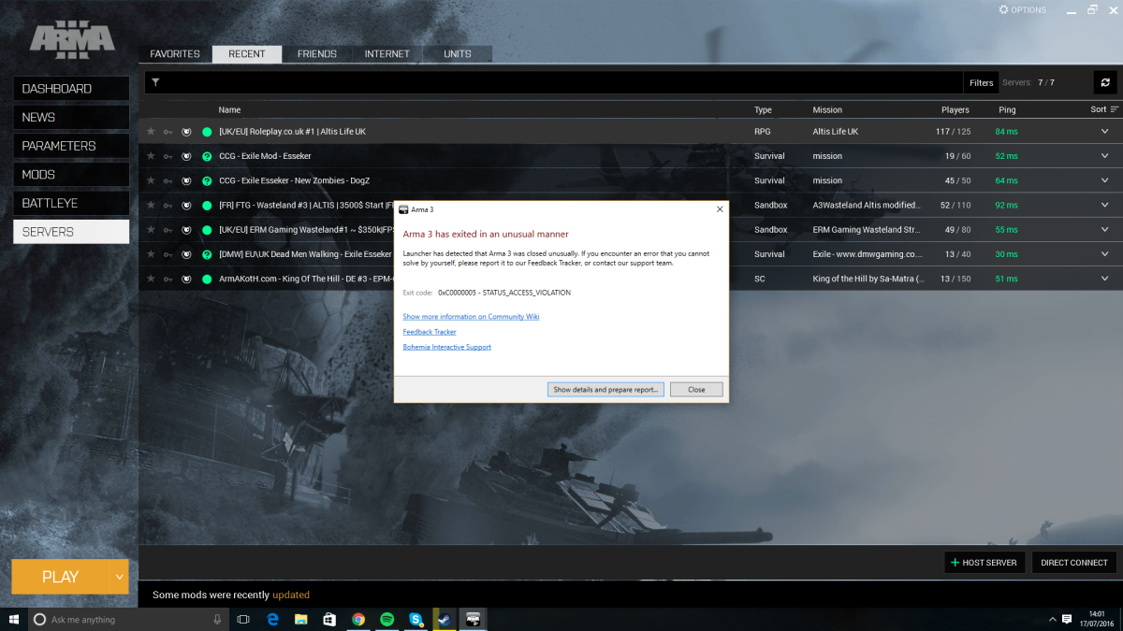Click the orange Play button
Viewport: 1123px width, 631px height.
(x=61, y=577)
